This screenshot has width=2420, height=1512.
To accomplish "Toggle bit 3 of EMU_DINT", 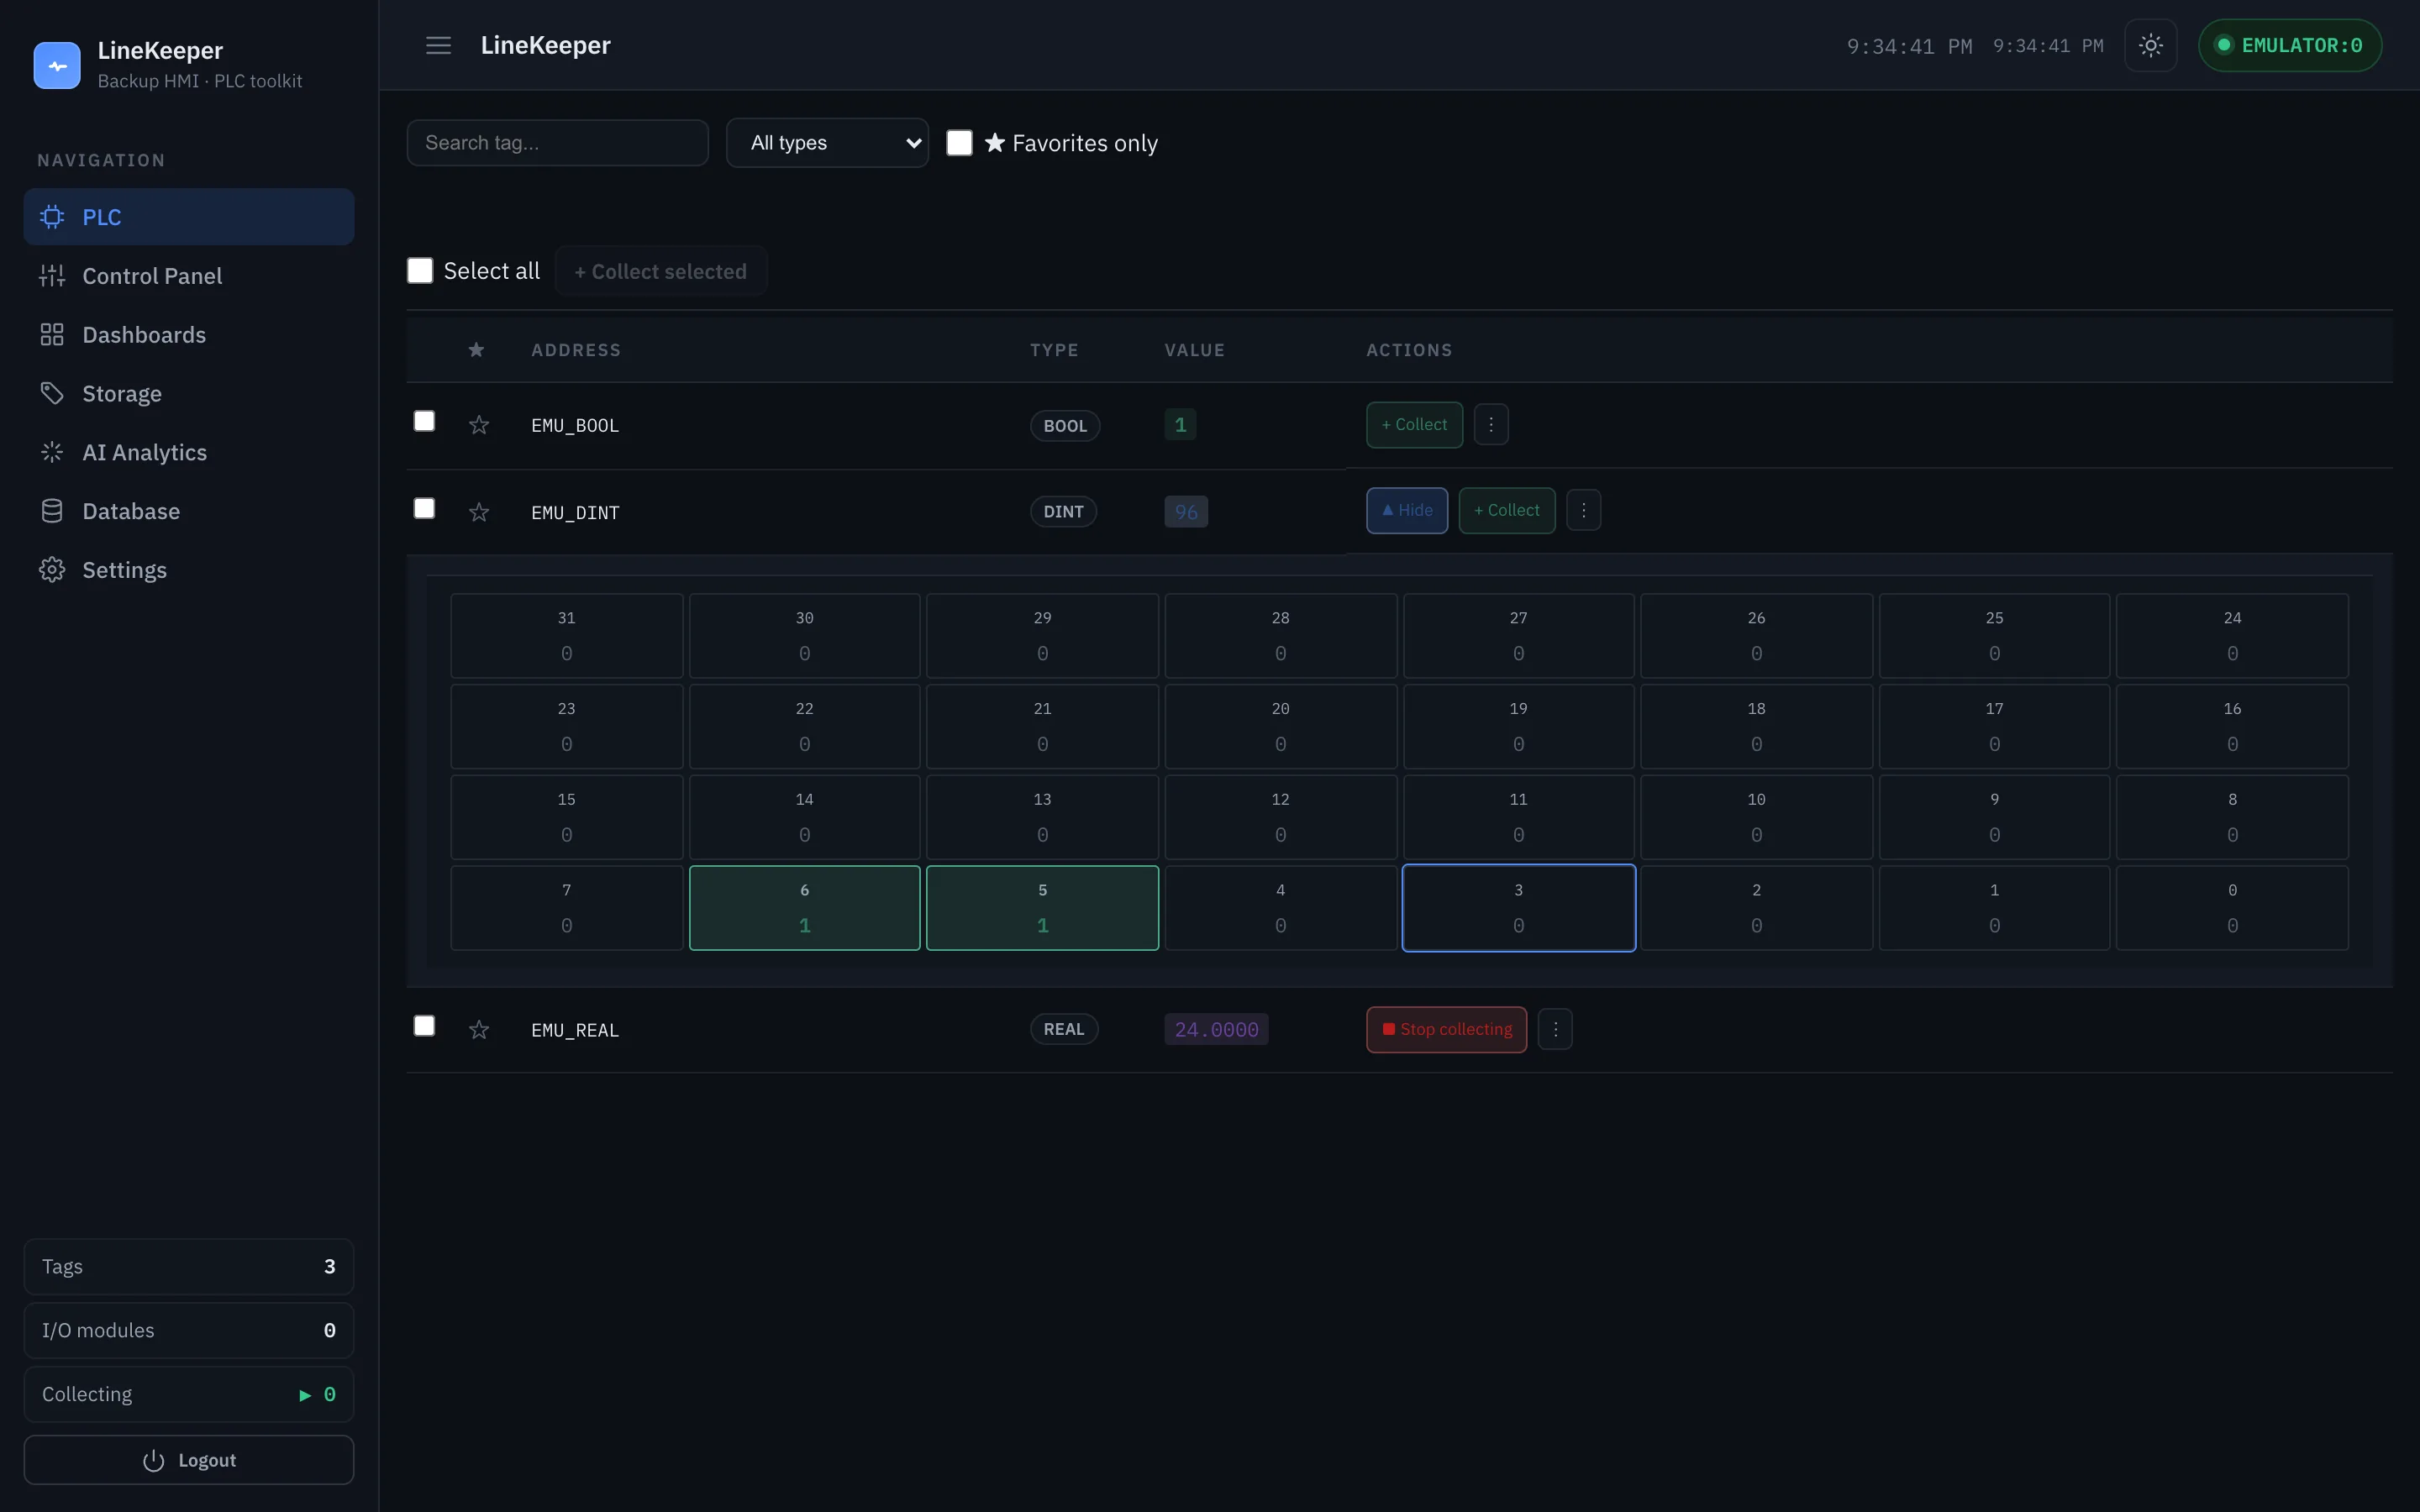I will [x=1518, y=908].
